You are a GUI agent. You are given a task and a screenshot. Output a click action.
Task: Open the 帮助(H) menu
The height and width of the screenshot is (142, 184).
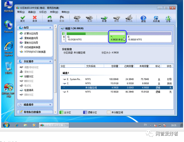point(65,12)
